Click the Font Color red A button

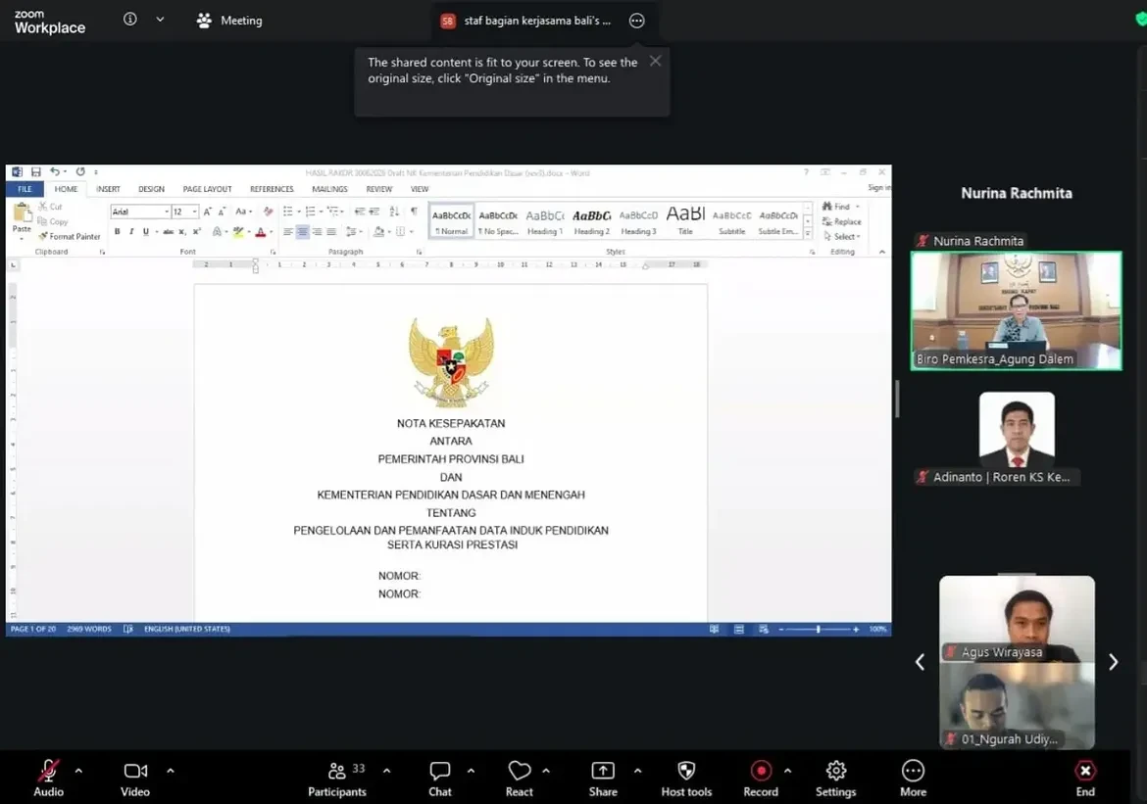(261, 232)
